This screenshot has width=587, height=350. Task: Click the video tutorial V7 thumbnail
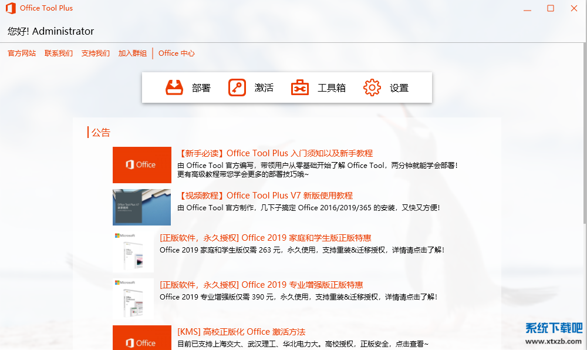point(141,207)
